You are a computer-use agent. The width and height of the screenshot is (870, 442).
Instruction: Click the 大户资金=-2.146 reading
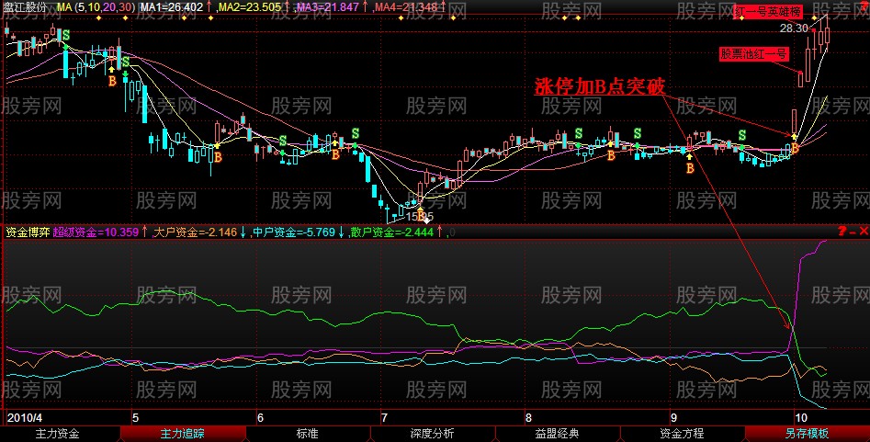point(195,232)
